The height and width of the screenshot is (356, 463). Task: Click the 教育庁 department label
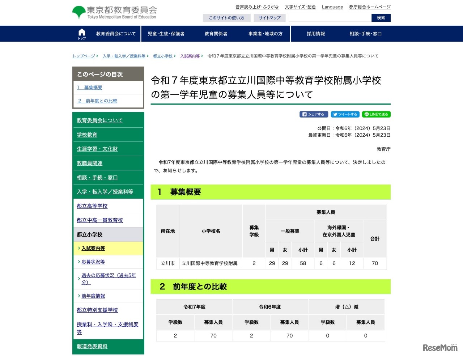point(383,149)
